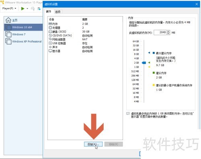Click the 8 GB mark on memory slider
This screenshot has width=201, height=159.
coord(136,54)
